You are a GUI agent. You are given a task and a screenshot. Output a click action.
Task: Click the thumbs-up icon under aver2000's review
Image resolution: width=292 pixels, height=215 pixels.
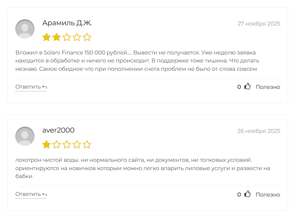pos(247,194)
